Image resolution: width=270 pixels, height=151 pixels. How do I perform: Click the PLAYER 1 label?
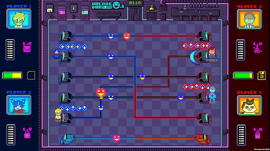19,6
